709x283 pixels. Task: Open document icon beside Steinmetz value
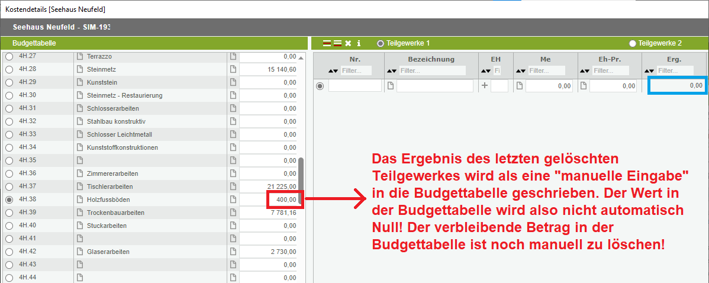coord(233,69)
